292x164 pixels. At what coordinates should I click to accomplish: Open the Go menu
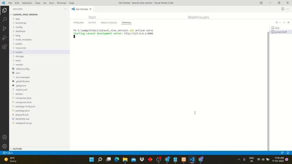[x=45, y=3]
